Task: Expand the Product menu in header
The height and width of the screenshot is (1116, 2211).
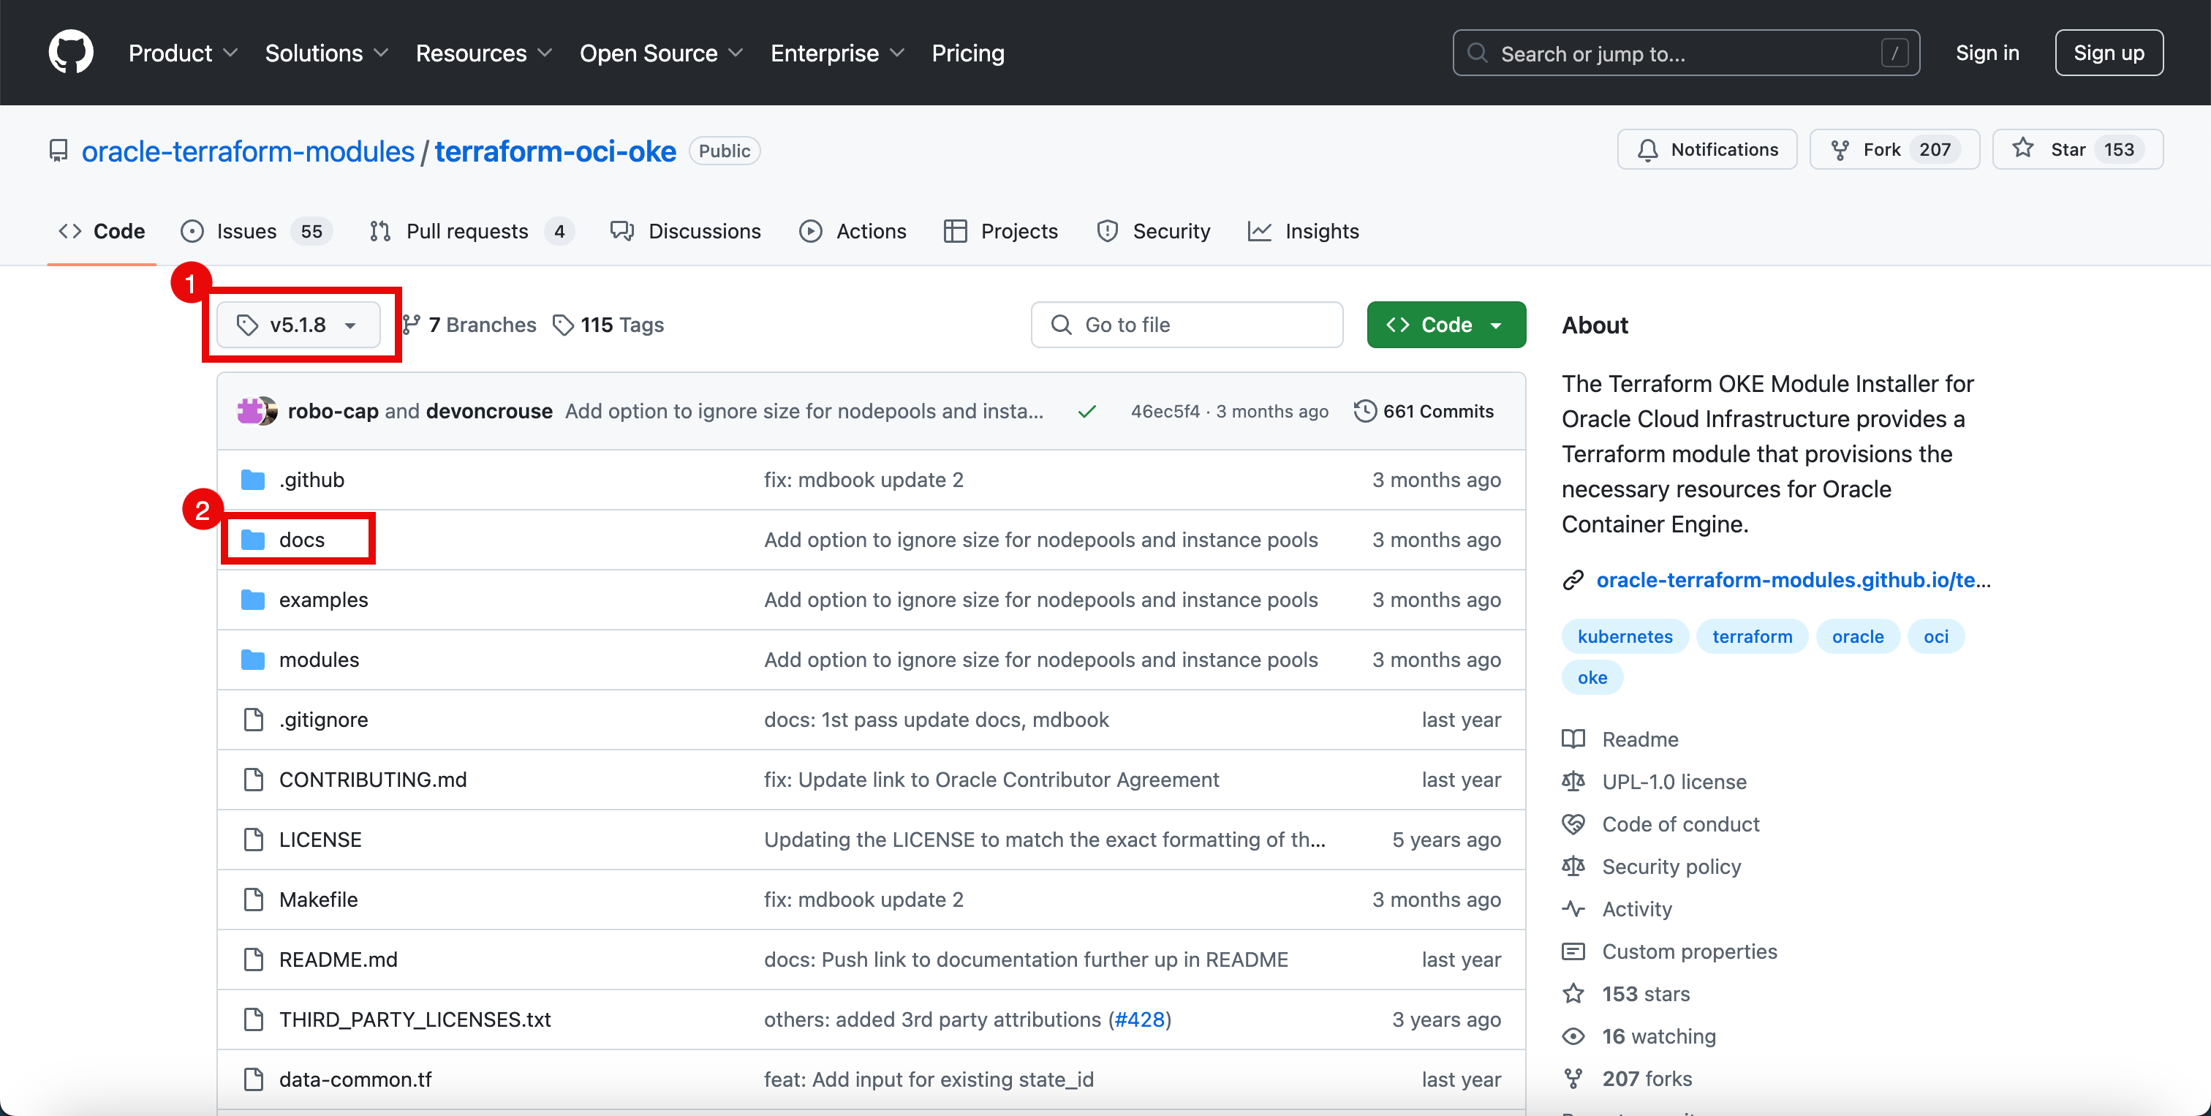Action: coord(183,53)
